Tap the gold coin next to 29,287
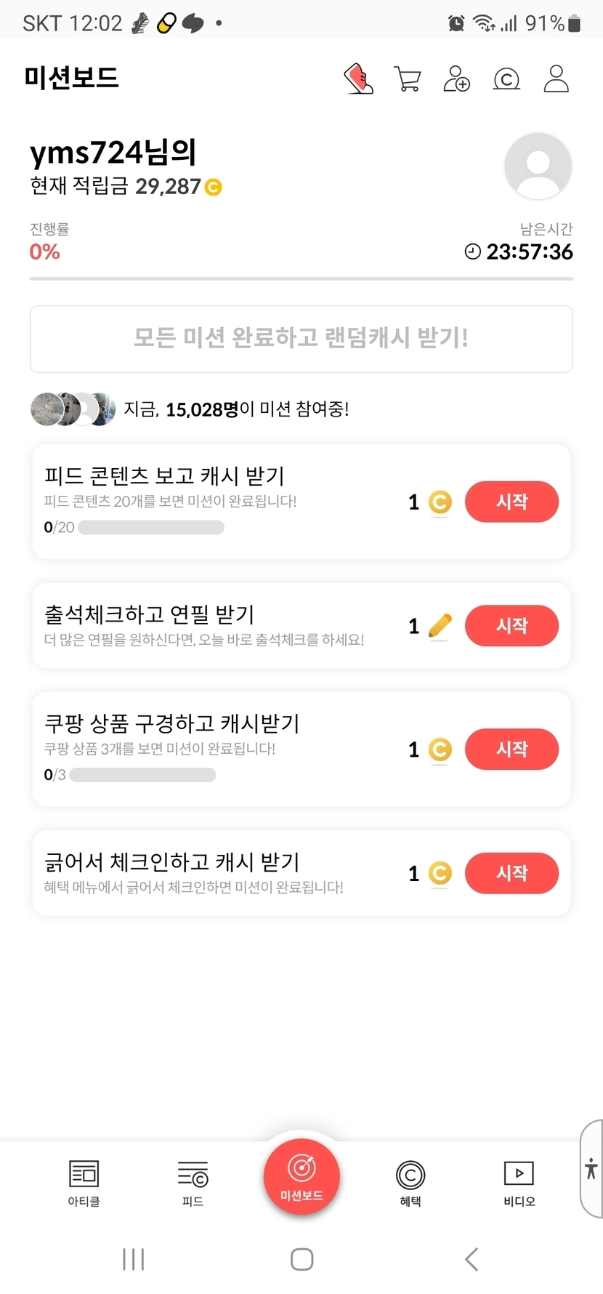This screenshot has width=603, height=1294. click(x=214, y=188)
